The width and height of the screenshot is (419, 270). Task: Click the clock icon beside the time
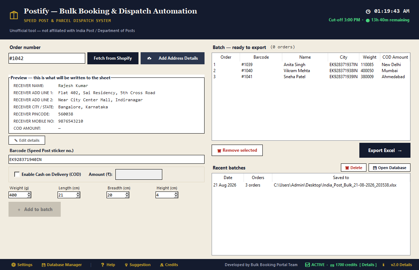click(x=368, y=11)
